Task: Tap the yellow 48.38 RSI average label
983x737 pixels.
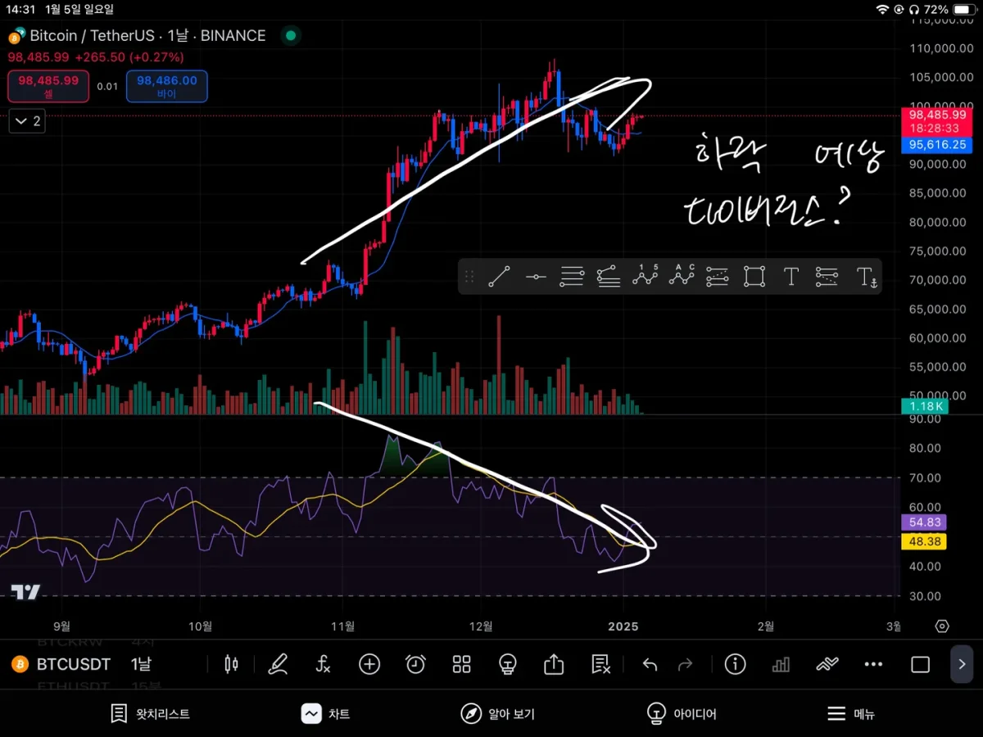Action: point(924,542)
